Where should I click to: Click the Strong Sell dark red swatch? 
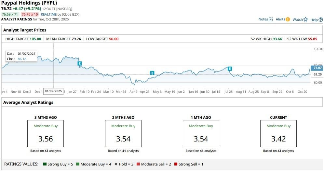[x=176, y=164]
